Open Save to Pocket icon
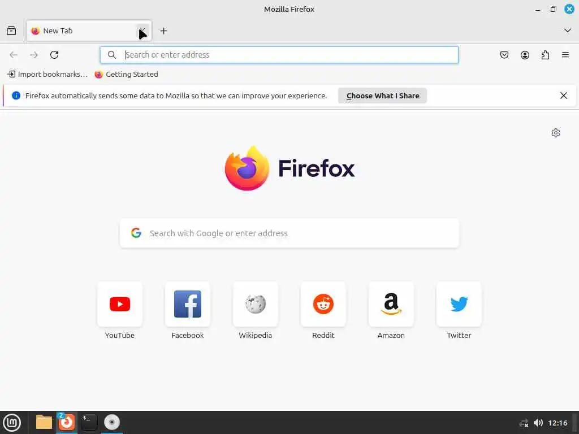 504,55
